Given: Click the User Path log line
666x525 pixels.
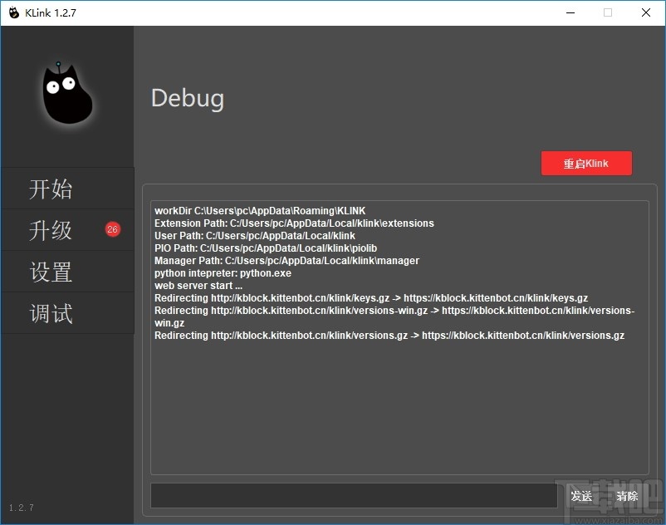Looking at the screenshot, I should pyautogui.click(x=254, y=236).
